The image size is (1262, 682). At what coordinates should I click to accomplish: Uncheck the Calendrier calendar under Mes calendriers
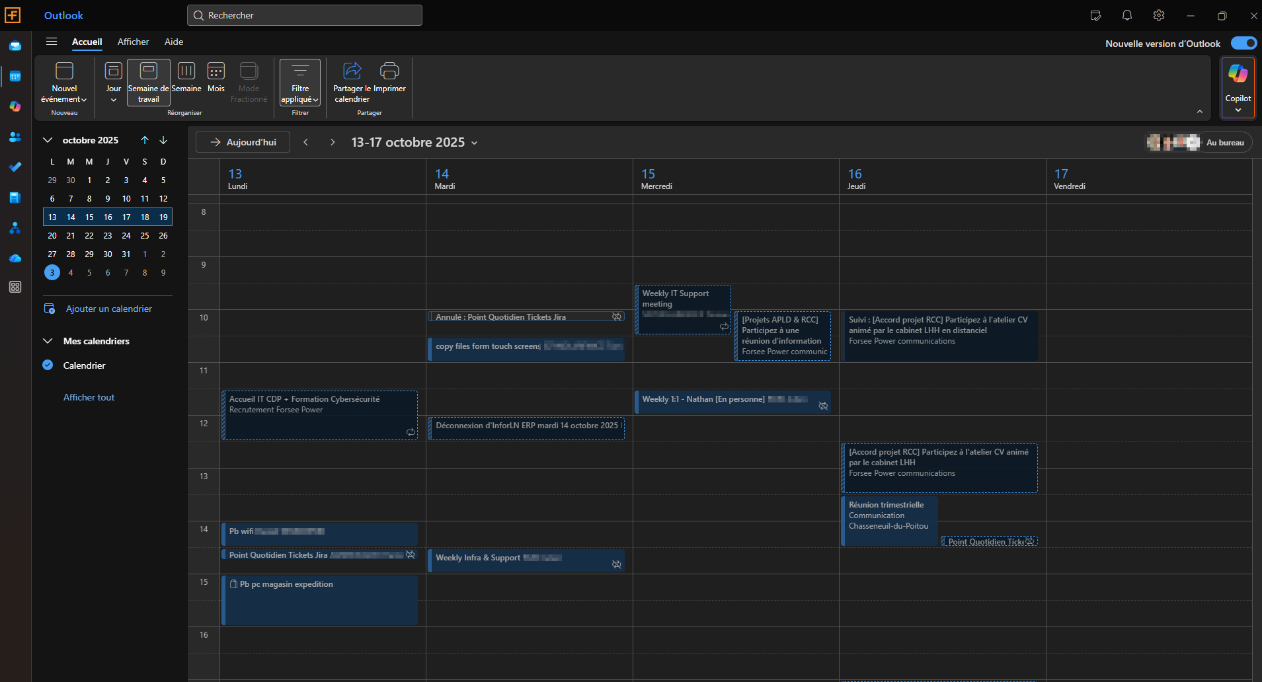point(47,365)
